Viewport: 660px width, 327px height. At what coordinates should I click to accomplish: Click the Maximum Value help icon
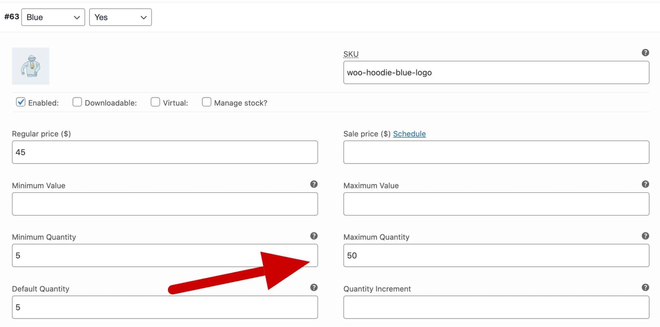(x=646, y=184)
